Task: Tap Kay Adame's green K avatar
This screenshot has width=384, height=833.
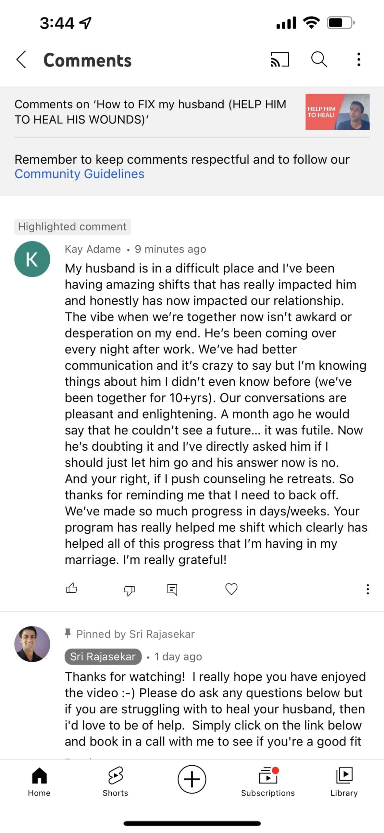Action: pos(32,259)
